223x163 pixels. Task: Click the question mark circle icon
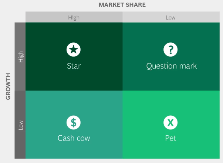click(170, 50)
